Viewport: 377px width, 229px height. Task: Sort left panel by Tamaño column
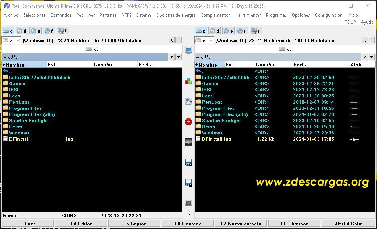click(x=115, y=64)
